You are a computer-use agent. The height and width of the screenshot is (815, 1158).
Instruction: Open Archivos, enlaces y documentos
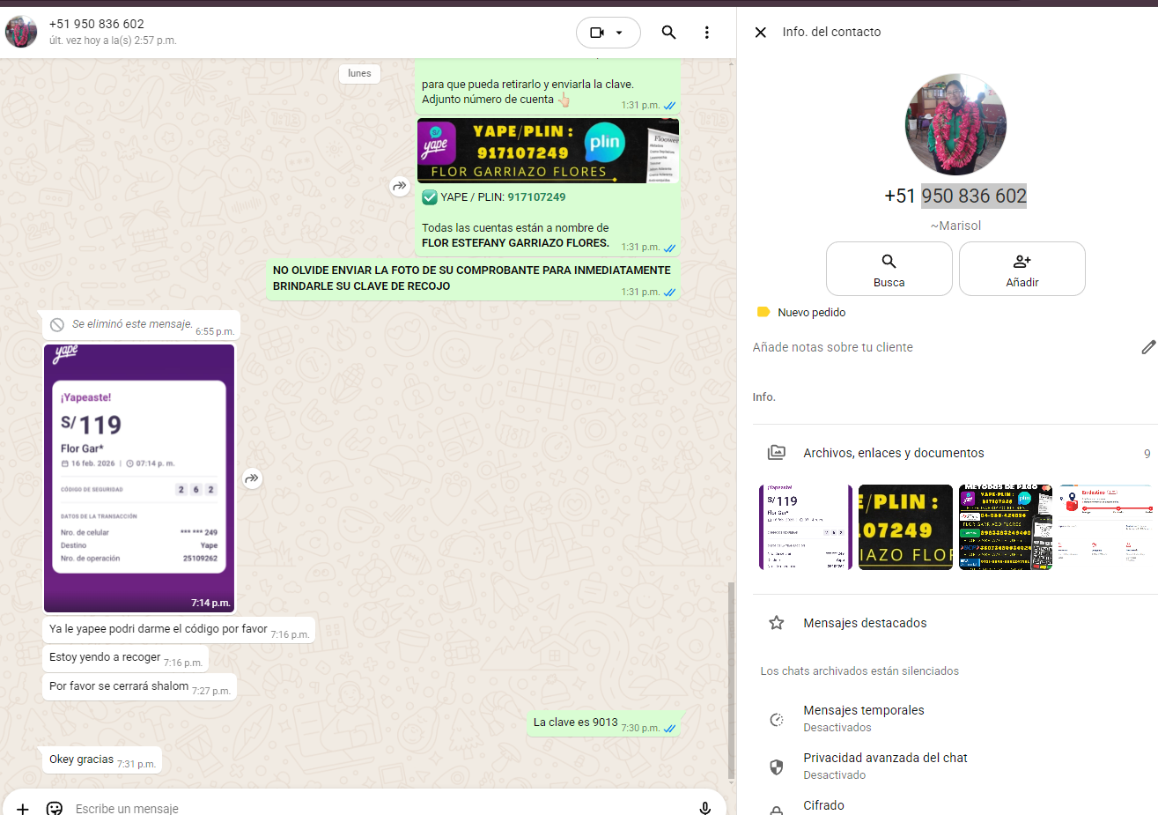click(x=893, y=453)
